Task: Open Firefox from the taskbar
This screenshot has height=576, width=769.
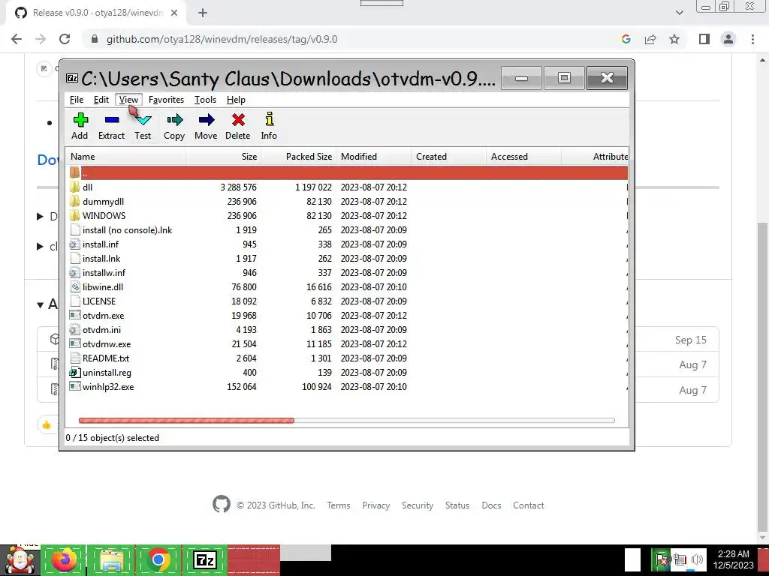Action: pyautogui.click(x=63, y=560)
